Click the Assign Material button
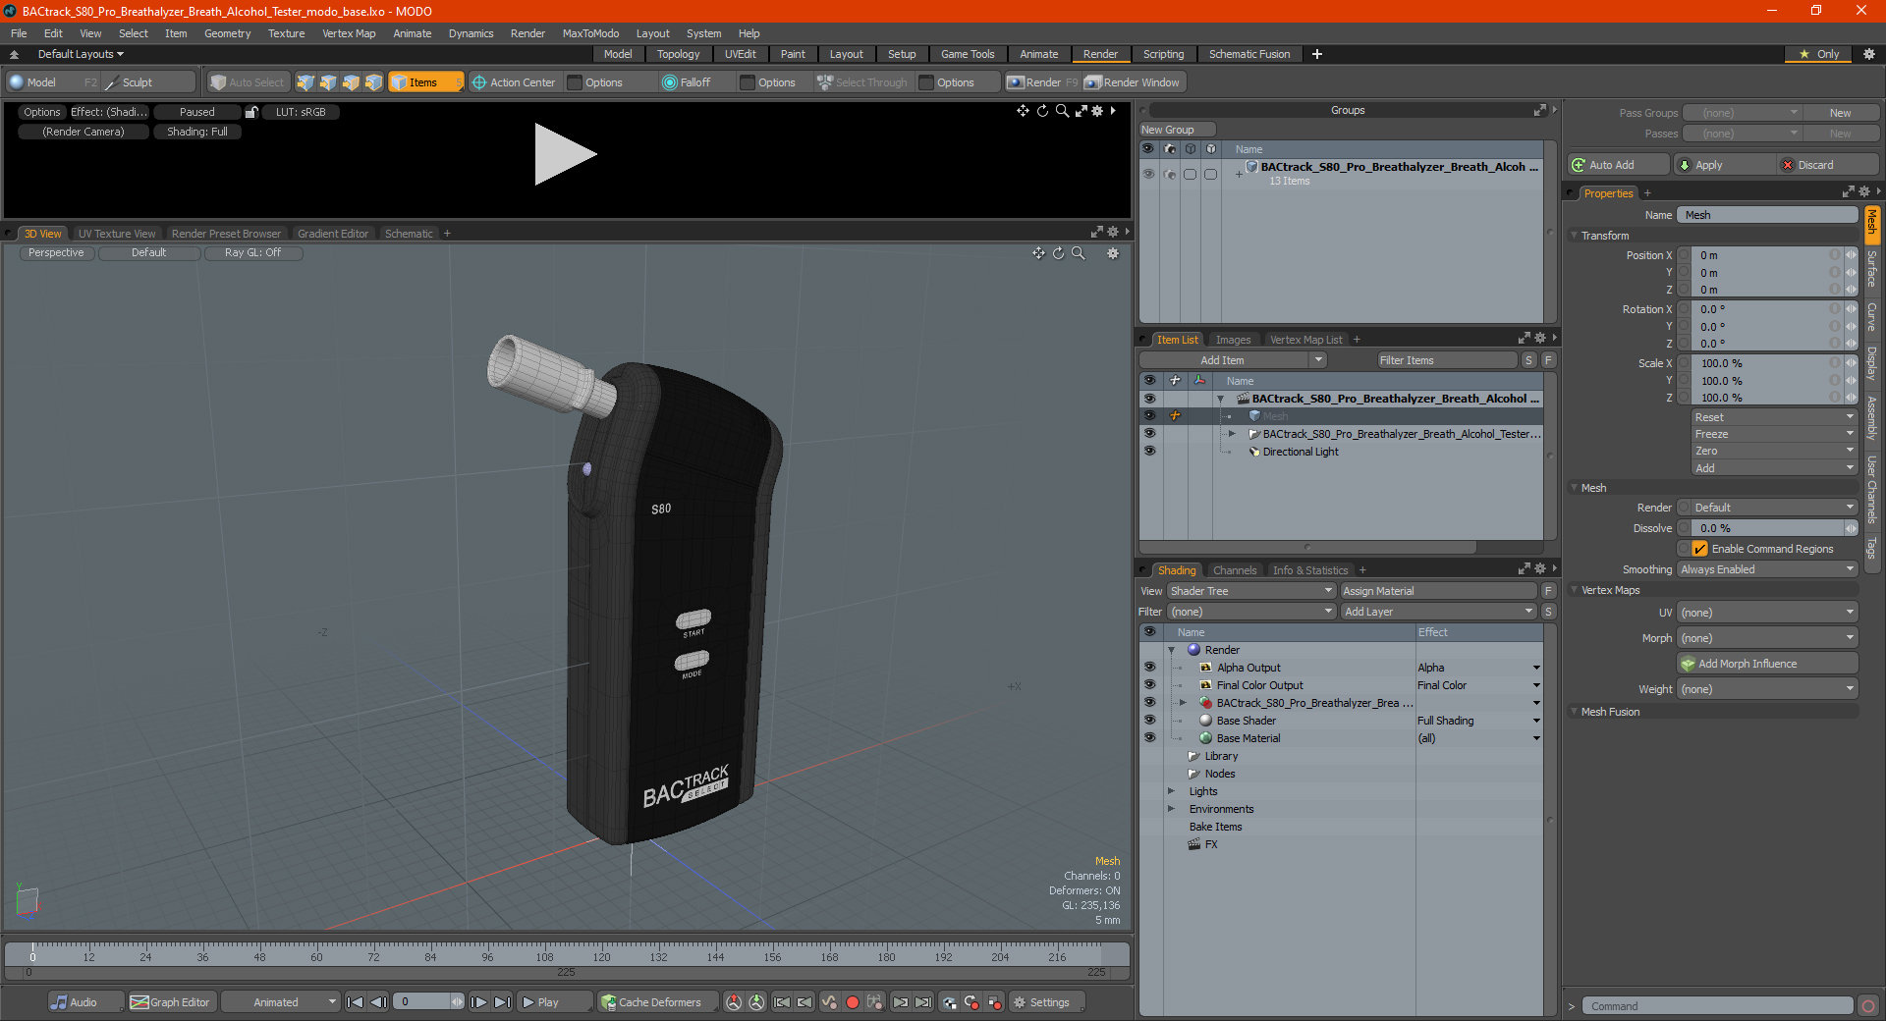 click(1439, 591)
